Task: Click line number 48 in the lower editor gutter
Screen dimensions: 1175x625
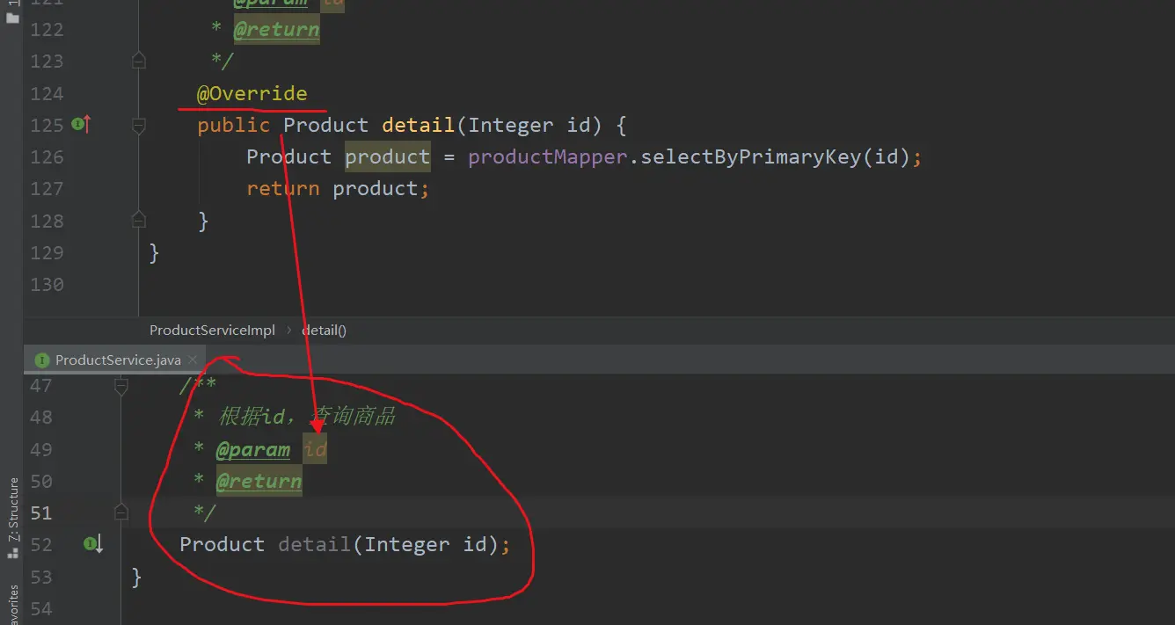Action: click(41, 418)
